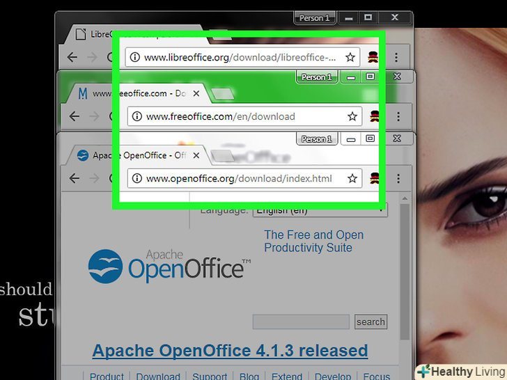
Task: Click the freeoffice.com/en/download address bar
Action: click(244, 116)
